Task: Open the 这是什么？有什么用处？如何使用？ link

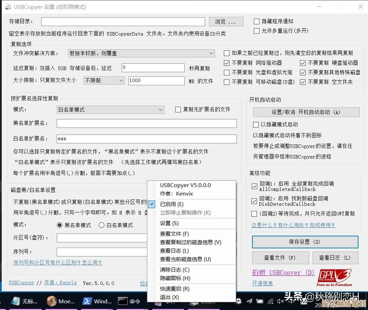Action: click(293, 225)
